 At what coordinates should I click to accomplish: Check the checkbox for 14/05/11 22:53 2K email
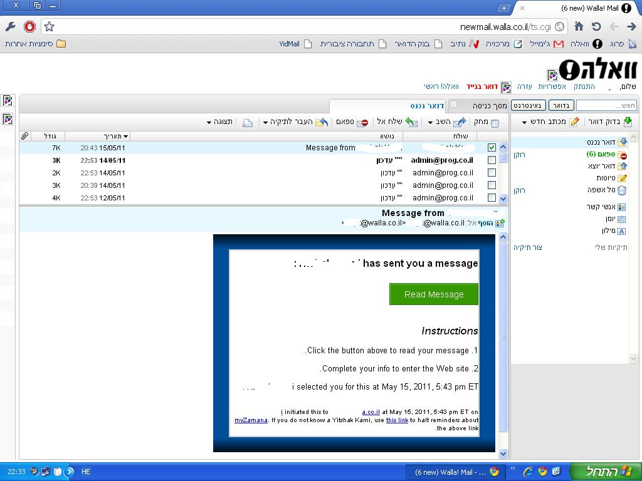click(x=492, y=173)
